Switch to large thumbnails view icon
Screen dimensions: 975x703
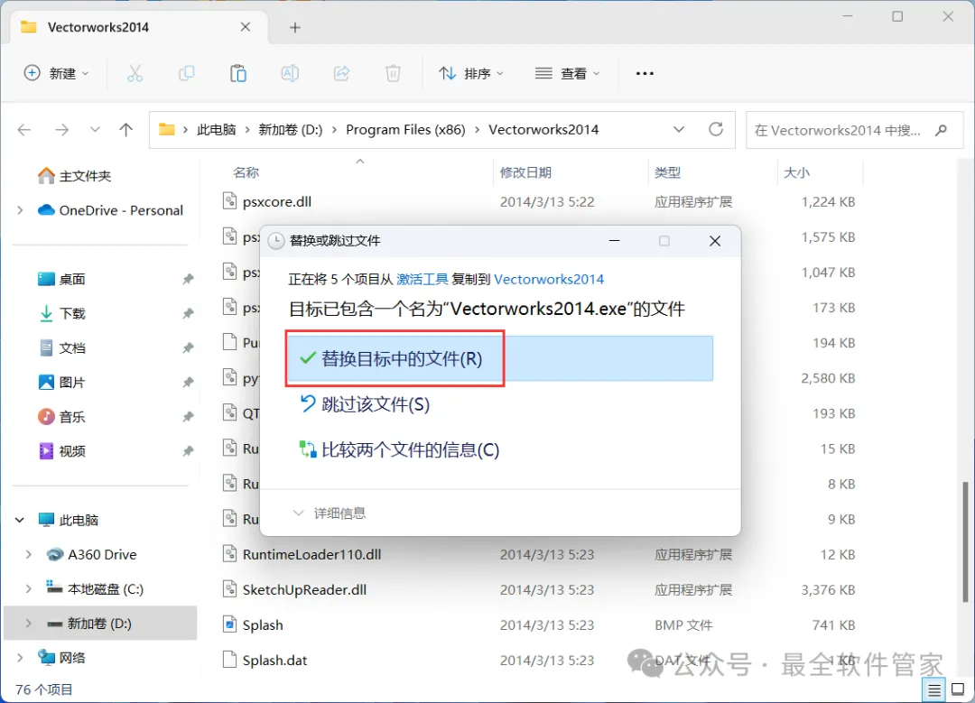point(958,689)
